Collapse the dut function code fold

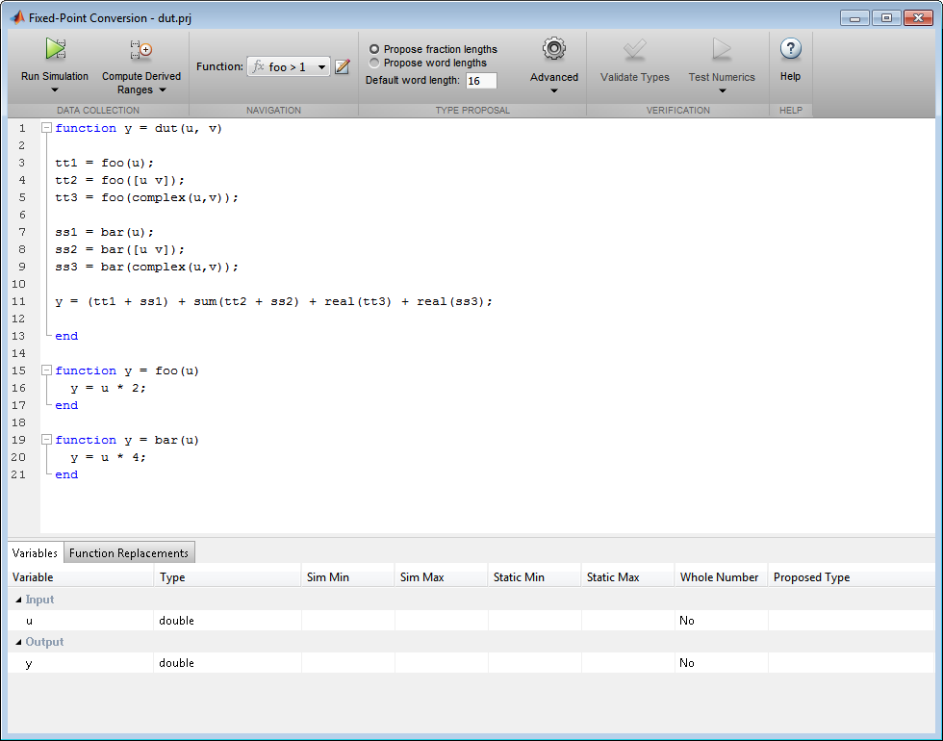coord(46,128)
